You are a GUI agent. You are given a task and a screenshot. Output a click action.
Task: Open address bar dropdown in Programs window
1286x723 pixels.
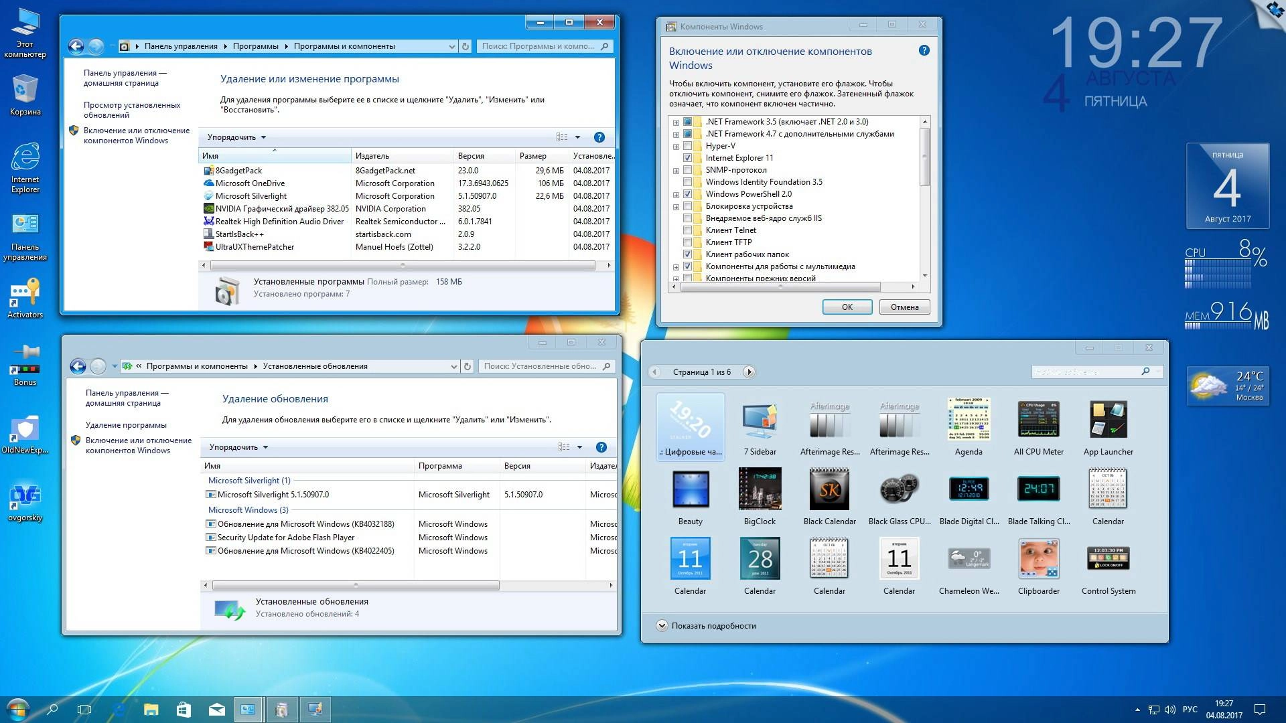tap(451, 46)
